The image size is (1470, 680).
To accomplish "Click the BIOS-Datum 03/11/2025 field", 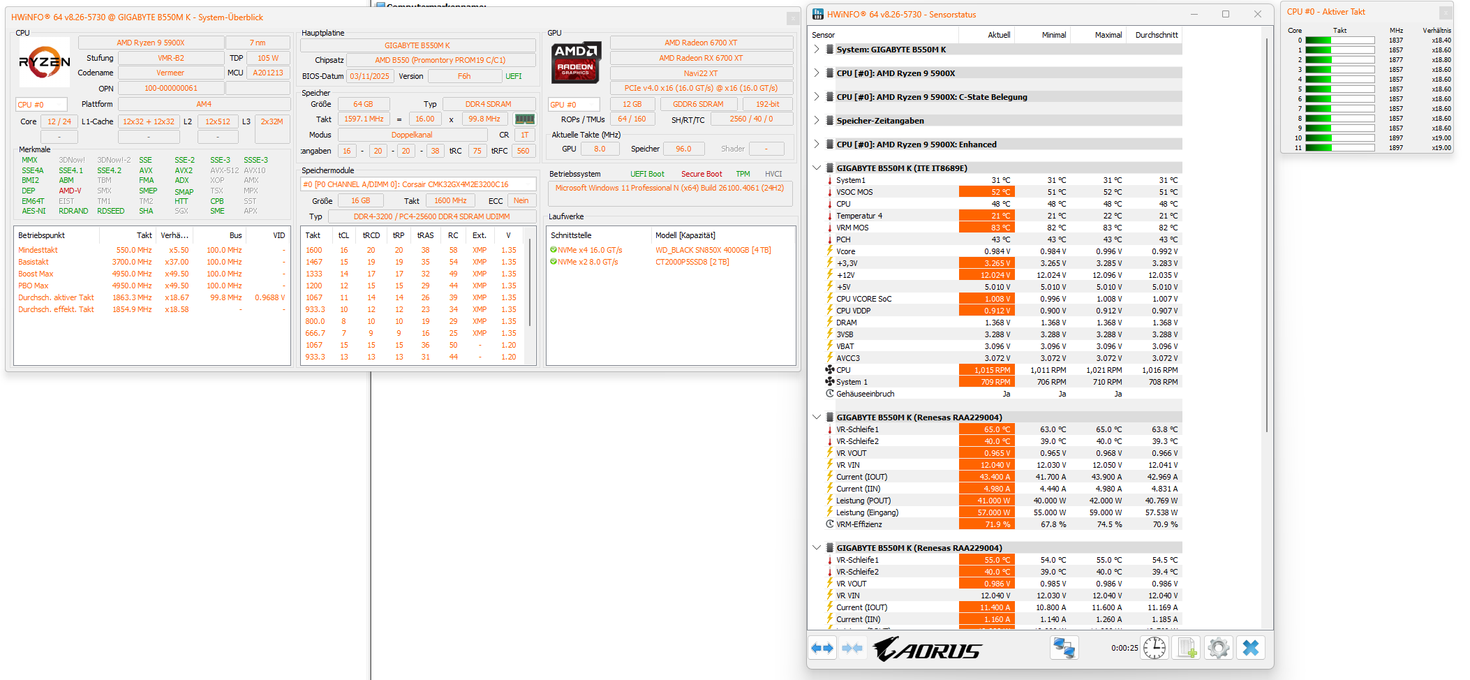I will (x=369, y=76).
